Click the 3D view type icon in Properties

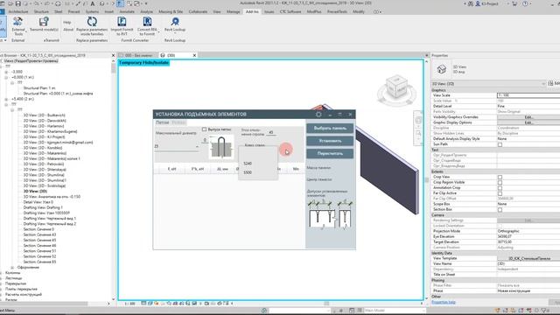(x=441, y=69)
